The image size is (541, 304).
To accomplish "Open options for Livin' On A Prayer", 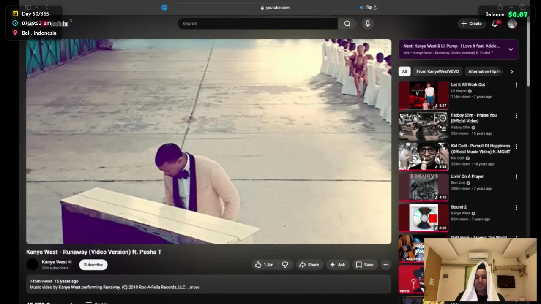I will pos(516,177).
